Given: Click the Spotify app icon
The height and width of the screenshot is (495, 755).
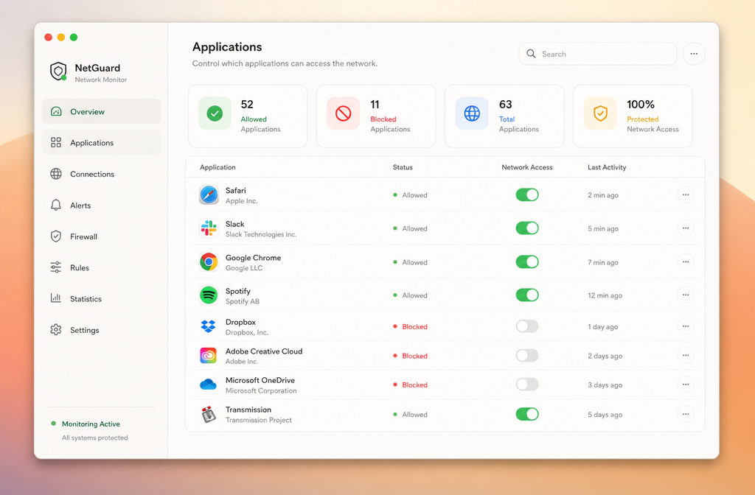Looking at the screenshot, I should pos(209,295).
